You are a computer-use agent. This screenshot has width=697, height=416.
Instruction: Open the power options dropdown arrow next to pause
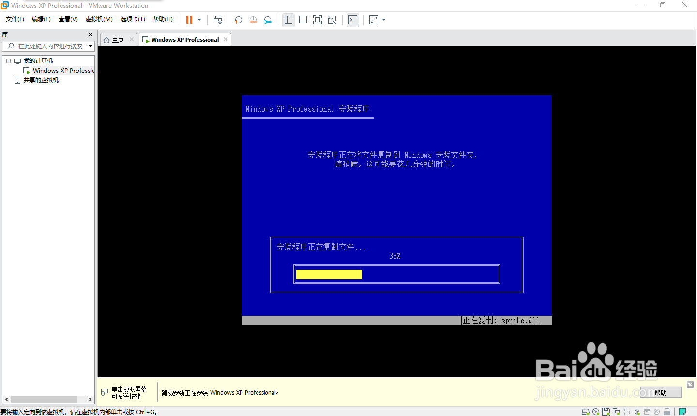click(x=199, y=20)
